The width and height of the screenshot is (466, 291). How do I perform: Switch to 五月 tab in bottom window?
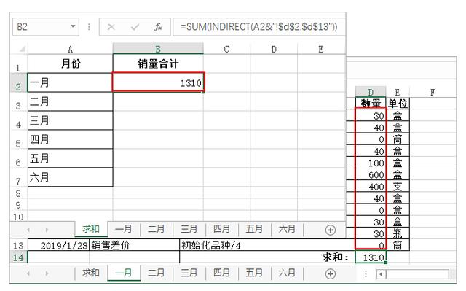pyautogui.click(x=254, y=273)
